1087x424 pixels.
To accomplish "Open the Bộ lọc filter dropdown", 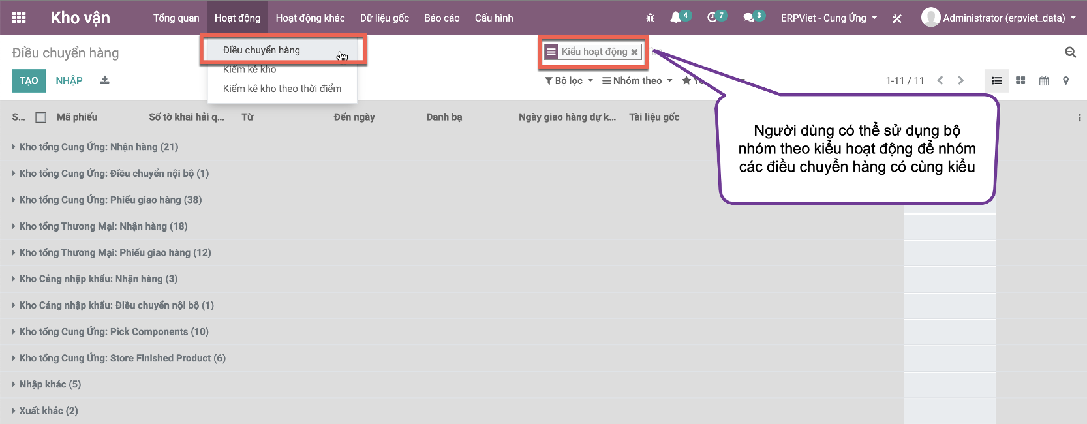I will [569, 80].
